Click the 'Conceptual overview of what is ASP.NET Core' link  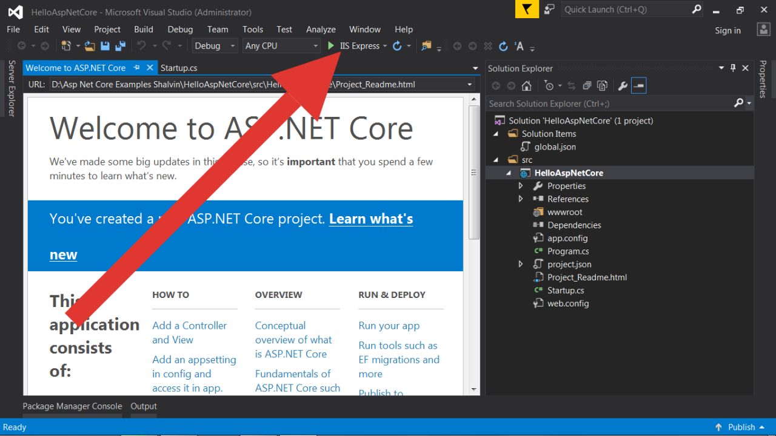pos(293,340)
